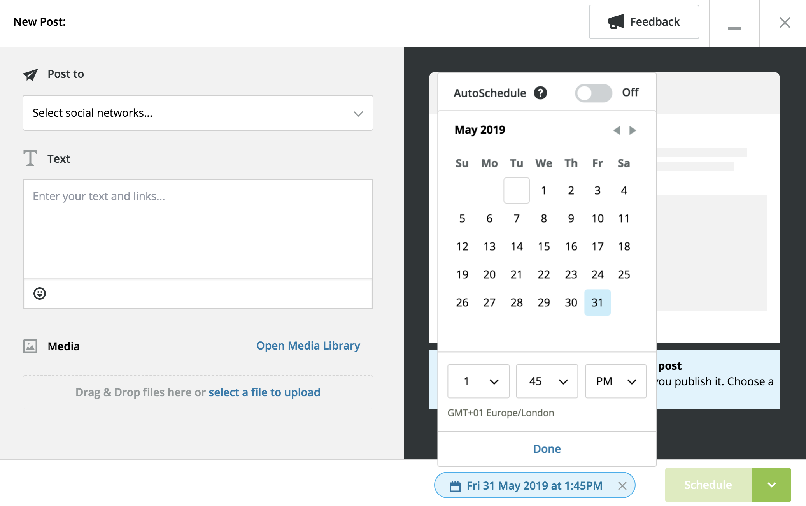
Task: Open the Media Library
Action: 308,345
